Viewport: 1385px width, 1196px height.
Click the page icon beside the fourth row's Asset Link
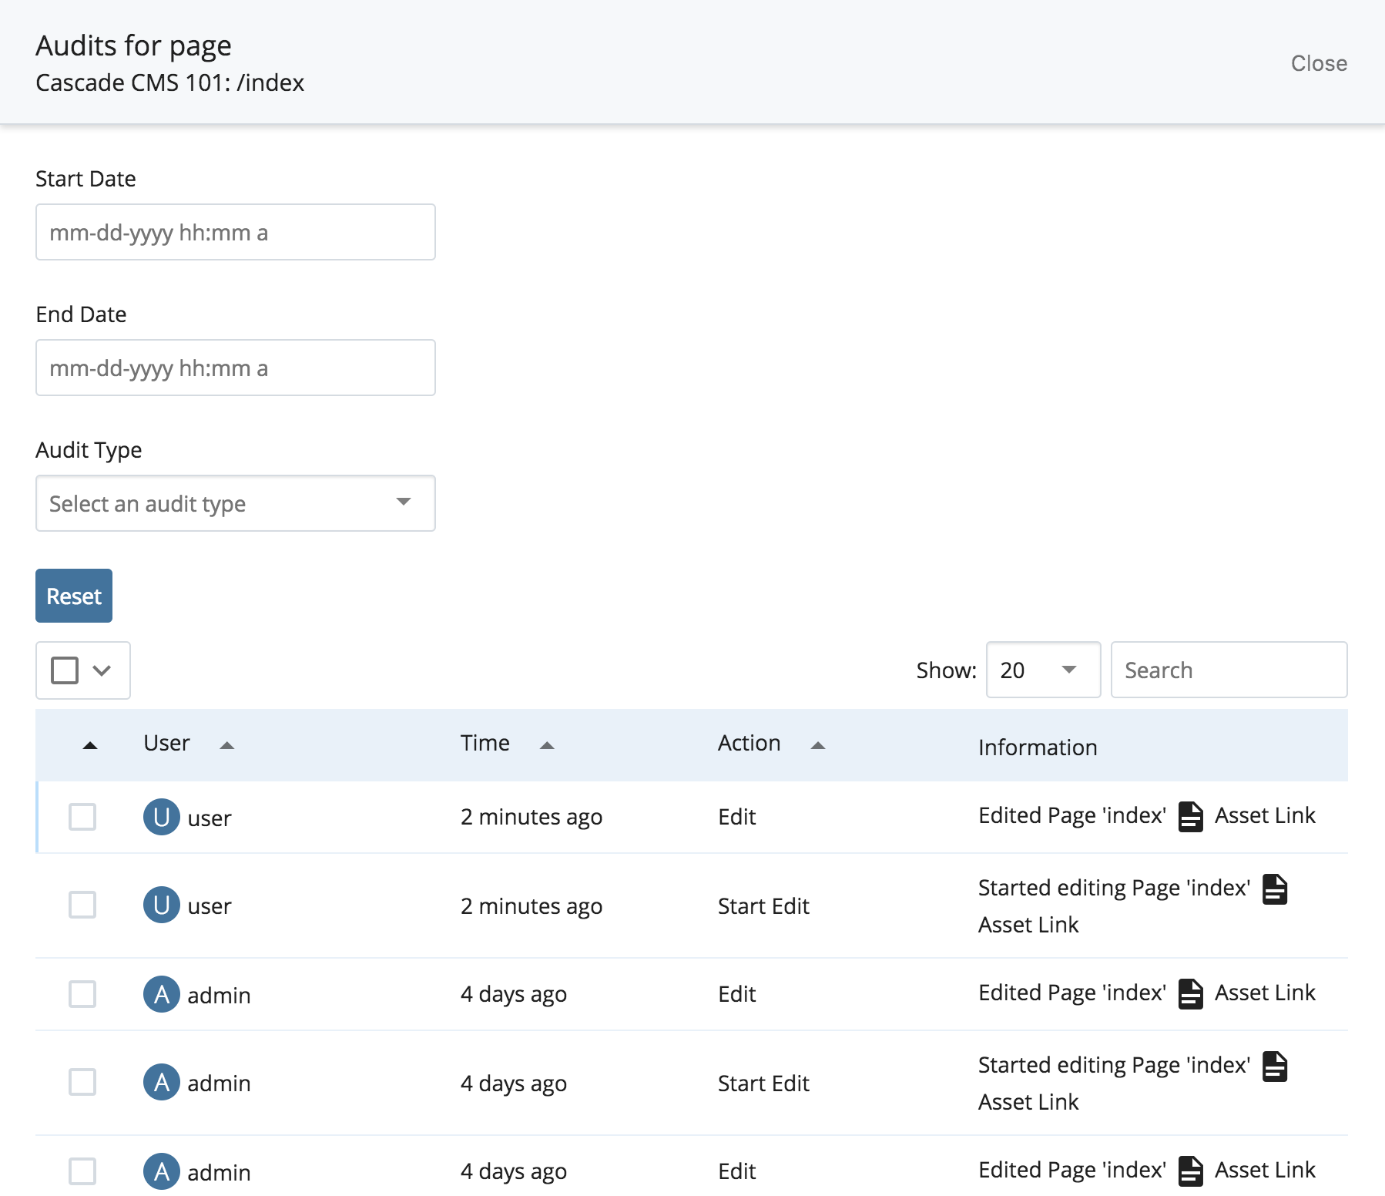click(1275, 1067)
